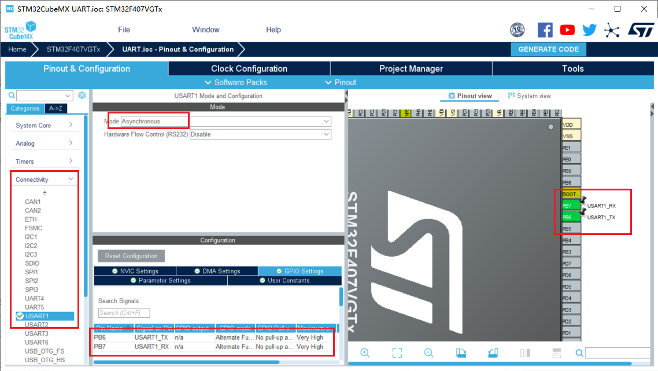Open Hardware Flow Control dropdown
This screenshot has height=371, width=658.
coord(260,134)
